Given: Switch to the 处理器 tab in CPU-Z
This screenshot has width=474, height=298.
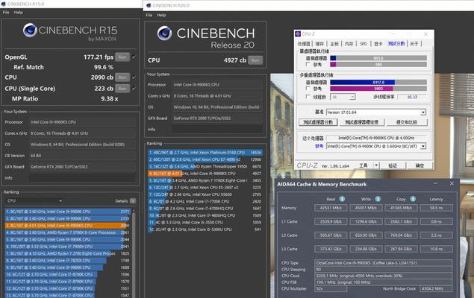Looking at the screenshot, I should (304, 44).
